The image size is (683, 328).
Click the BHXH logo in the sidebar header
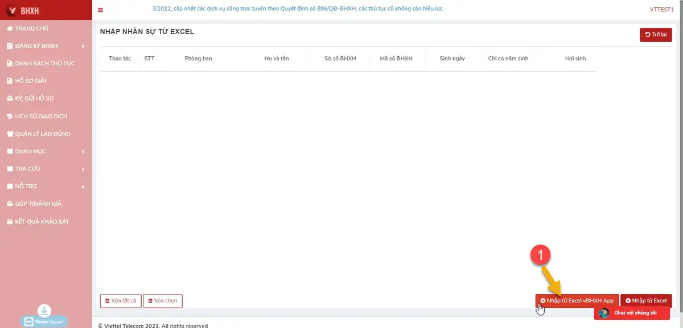(x=23, y=10)
